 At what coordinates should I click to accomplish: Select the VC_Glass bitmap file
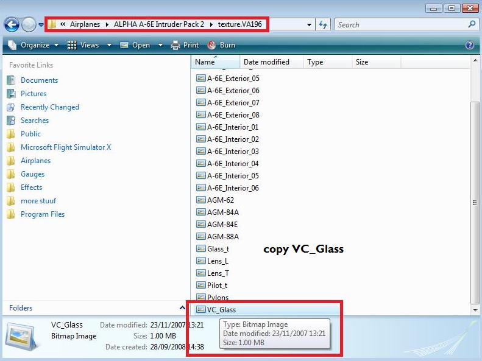[221, 310]
